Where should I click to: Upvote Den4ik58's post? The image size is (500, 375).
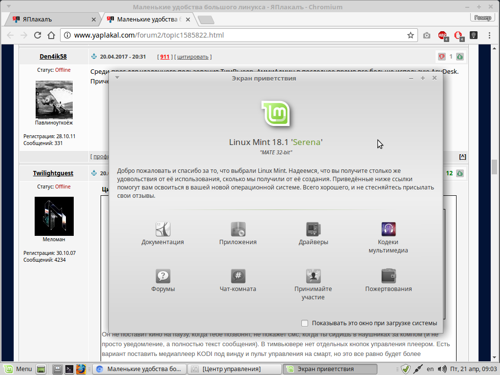point(460,57)
